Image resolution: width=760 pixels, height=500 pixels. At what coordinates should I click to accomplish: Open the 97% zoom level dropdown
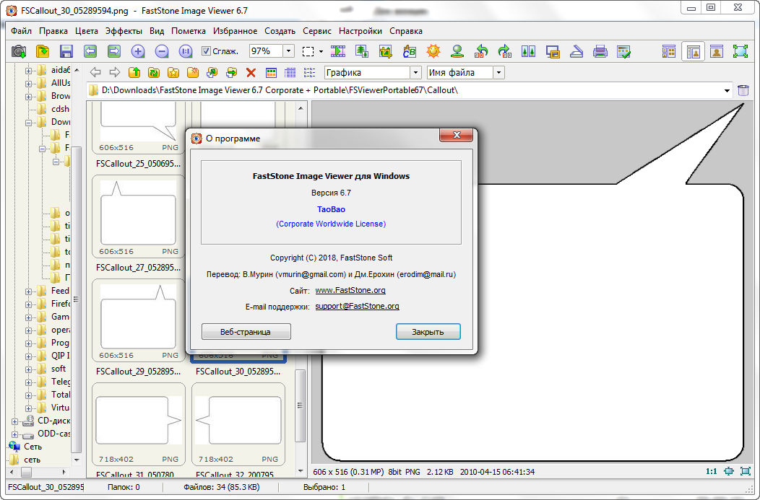pyautogui.click(x=288, y=51)
